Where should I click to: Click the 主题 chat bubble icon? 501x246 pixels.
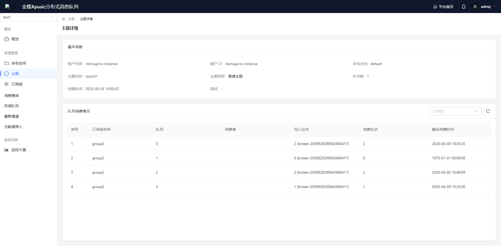pos(7,74)
